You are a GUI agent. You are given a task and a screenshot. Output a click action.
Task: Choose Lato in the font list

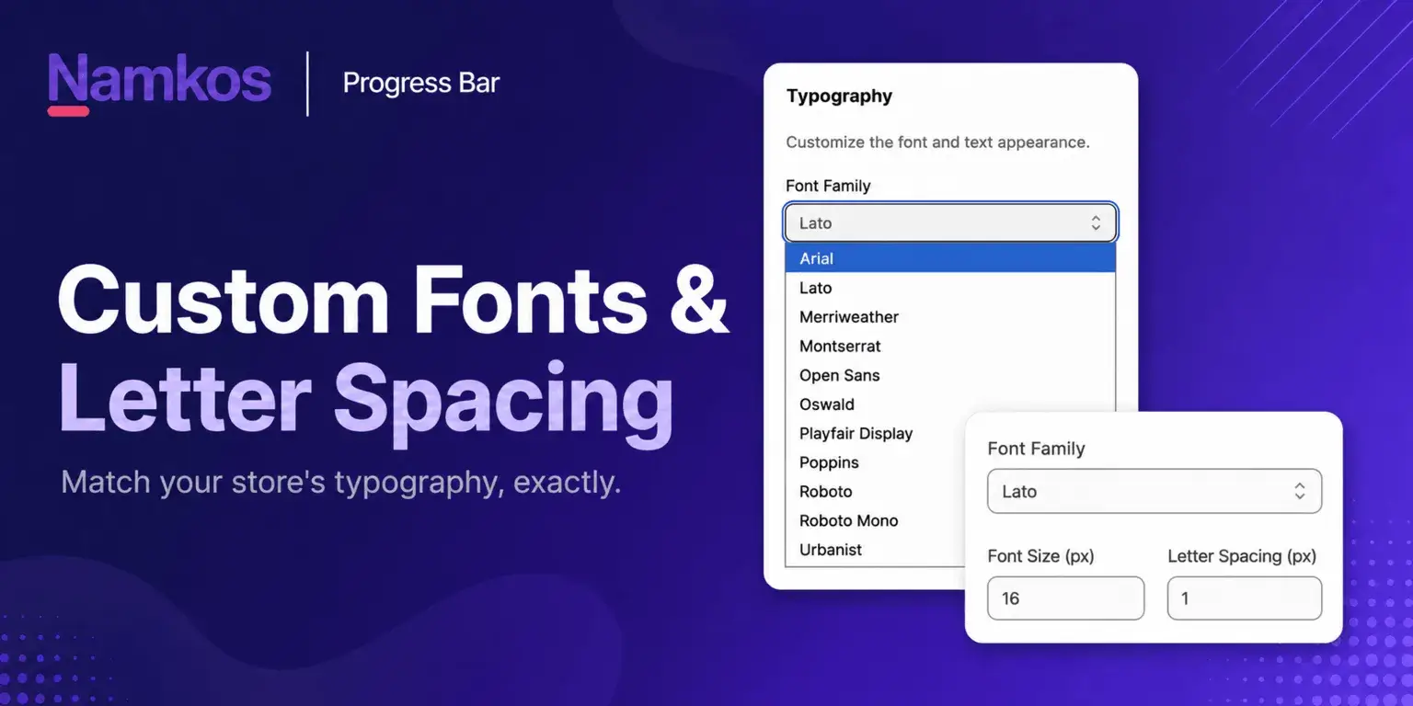[x=950, y=288]
